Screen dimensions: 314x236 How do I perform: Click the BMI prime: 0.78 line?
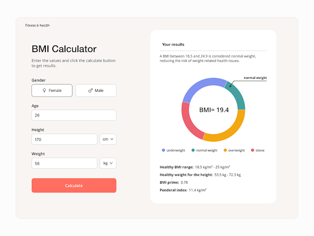point(174,182)
